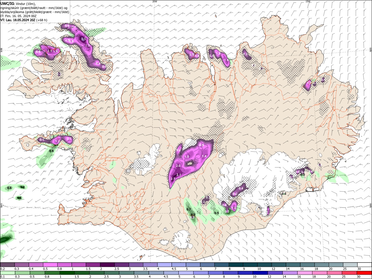Pick the darkest purple 2–2.5 snow legend swatch
The height and width of the screenshot is (279, 372).
pyautogui.click(x=107, y=265)
